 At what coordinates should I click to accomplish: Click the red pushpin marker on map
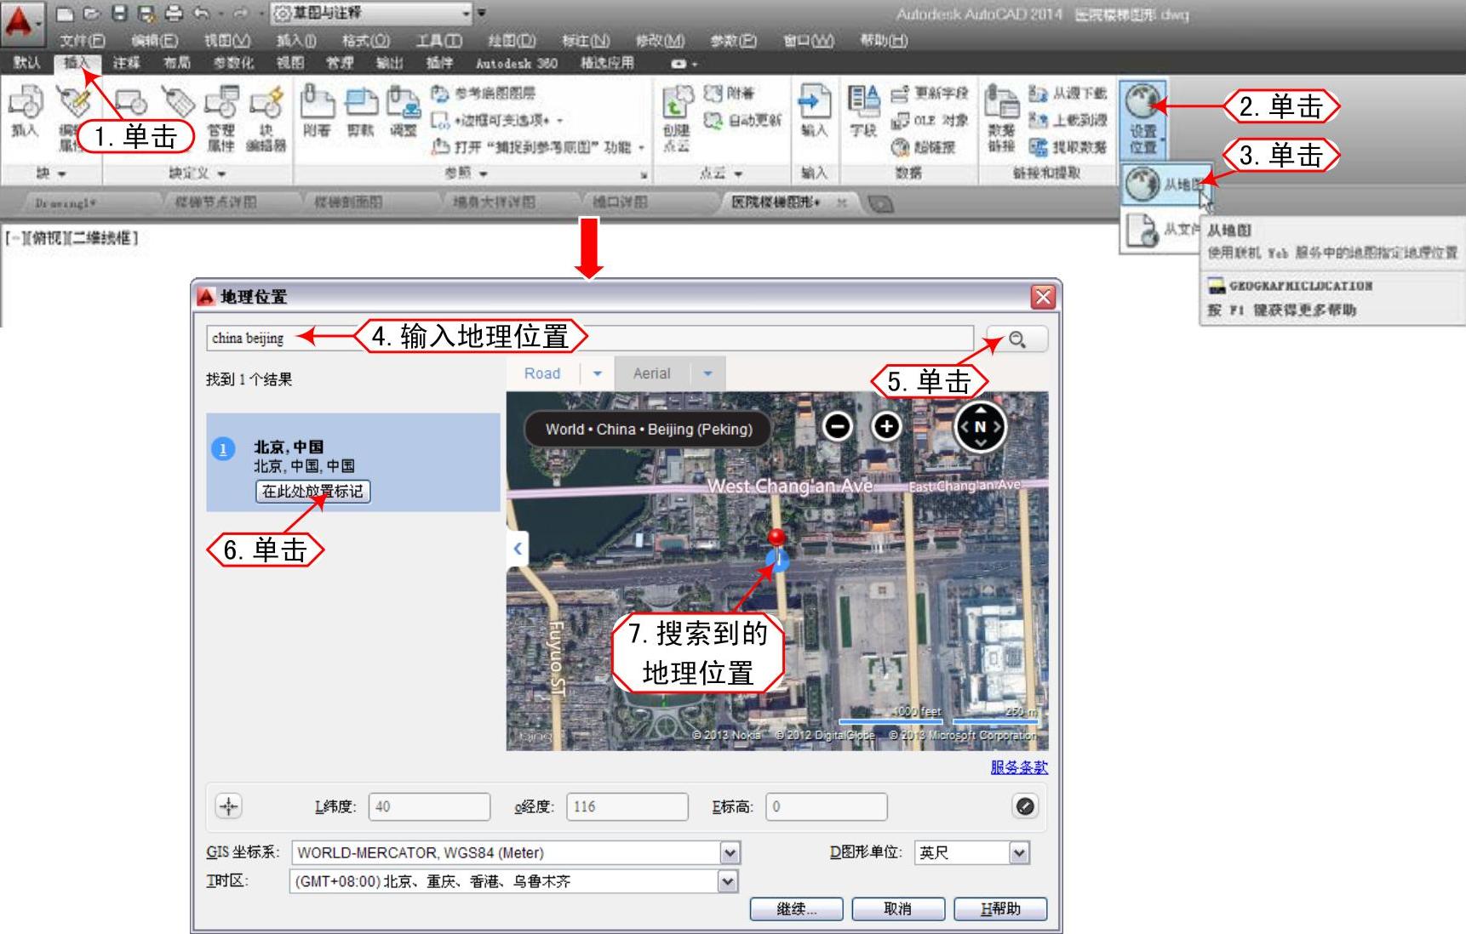(x=776, y=539)
